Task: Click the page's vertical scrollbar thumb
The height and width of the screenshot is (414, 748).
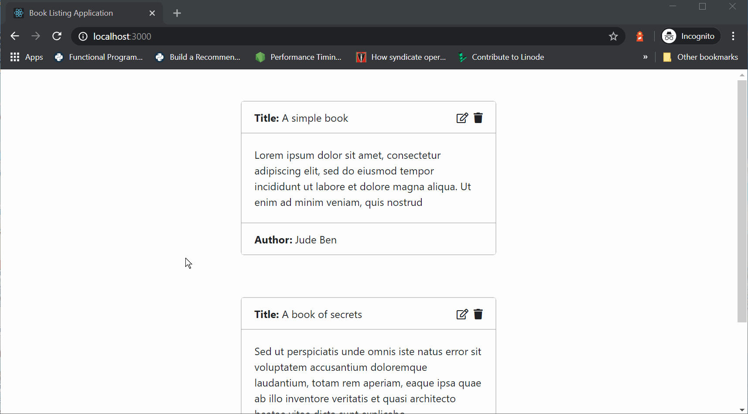Action: click(x=742, y=201)
